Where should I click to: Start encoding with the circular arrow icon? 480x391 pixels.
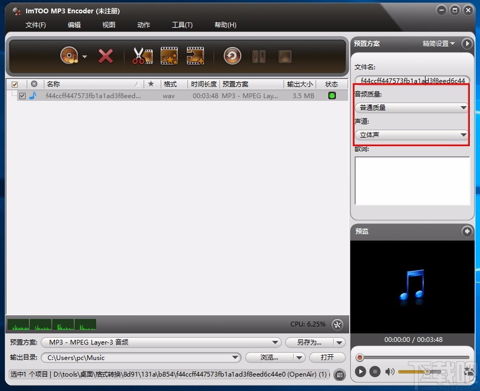point(232,55)
